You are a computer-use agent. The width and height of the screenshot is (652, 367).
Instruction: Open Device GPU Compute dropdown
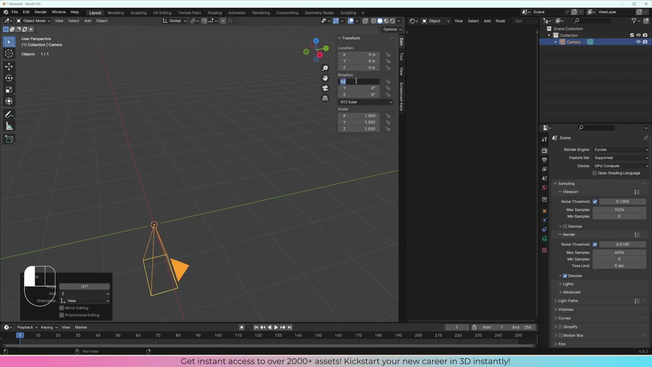tap(621, 166)
